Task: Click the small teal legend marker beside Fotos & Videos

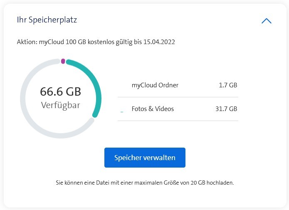Action: click(121, 111)
